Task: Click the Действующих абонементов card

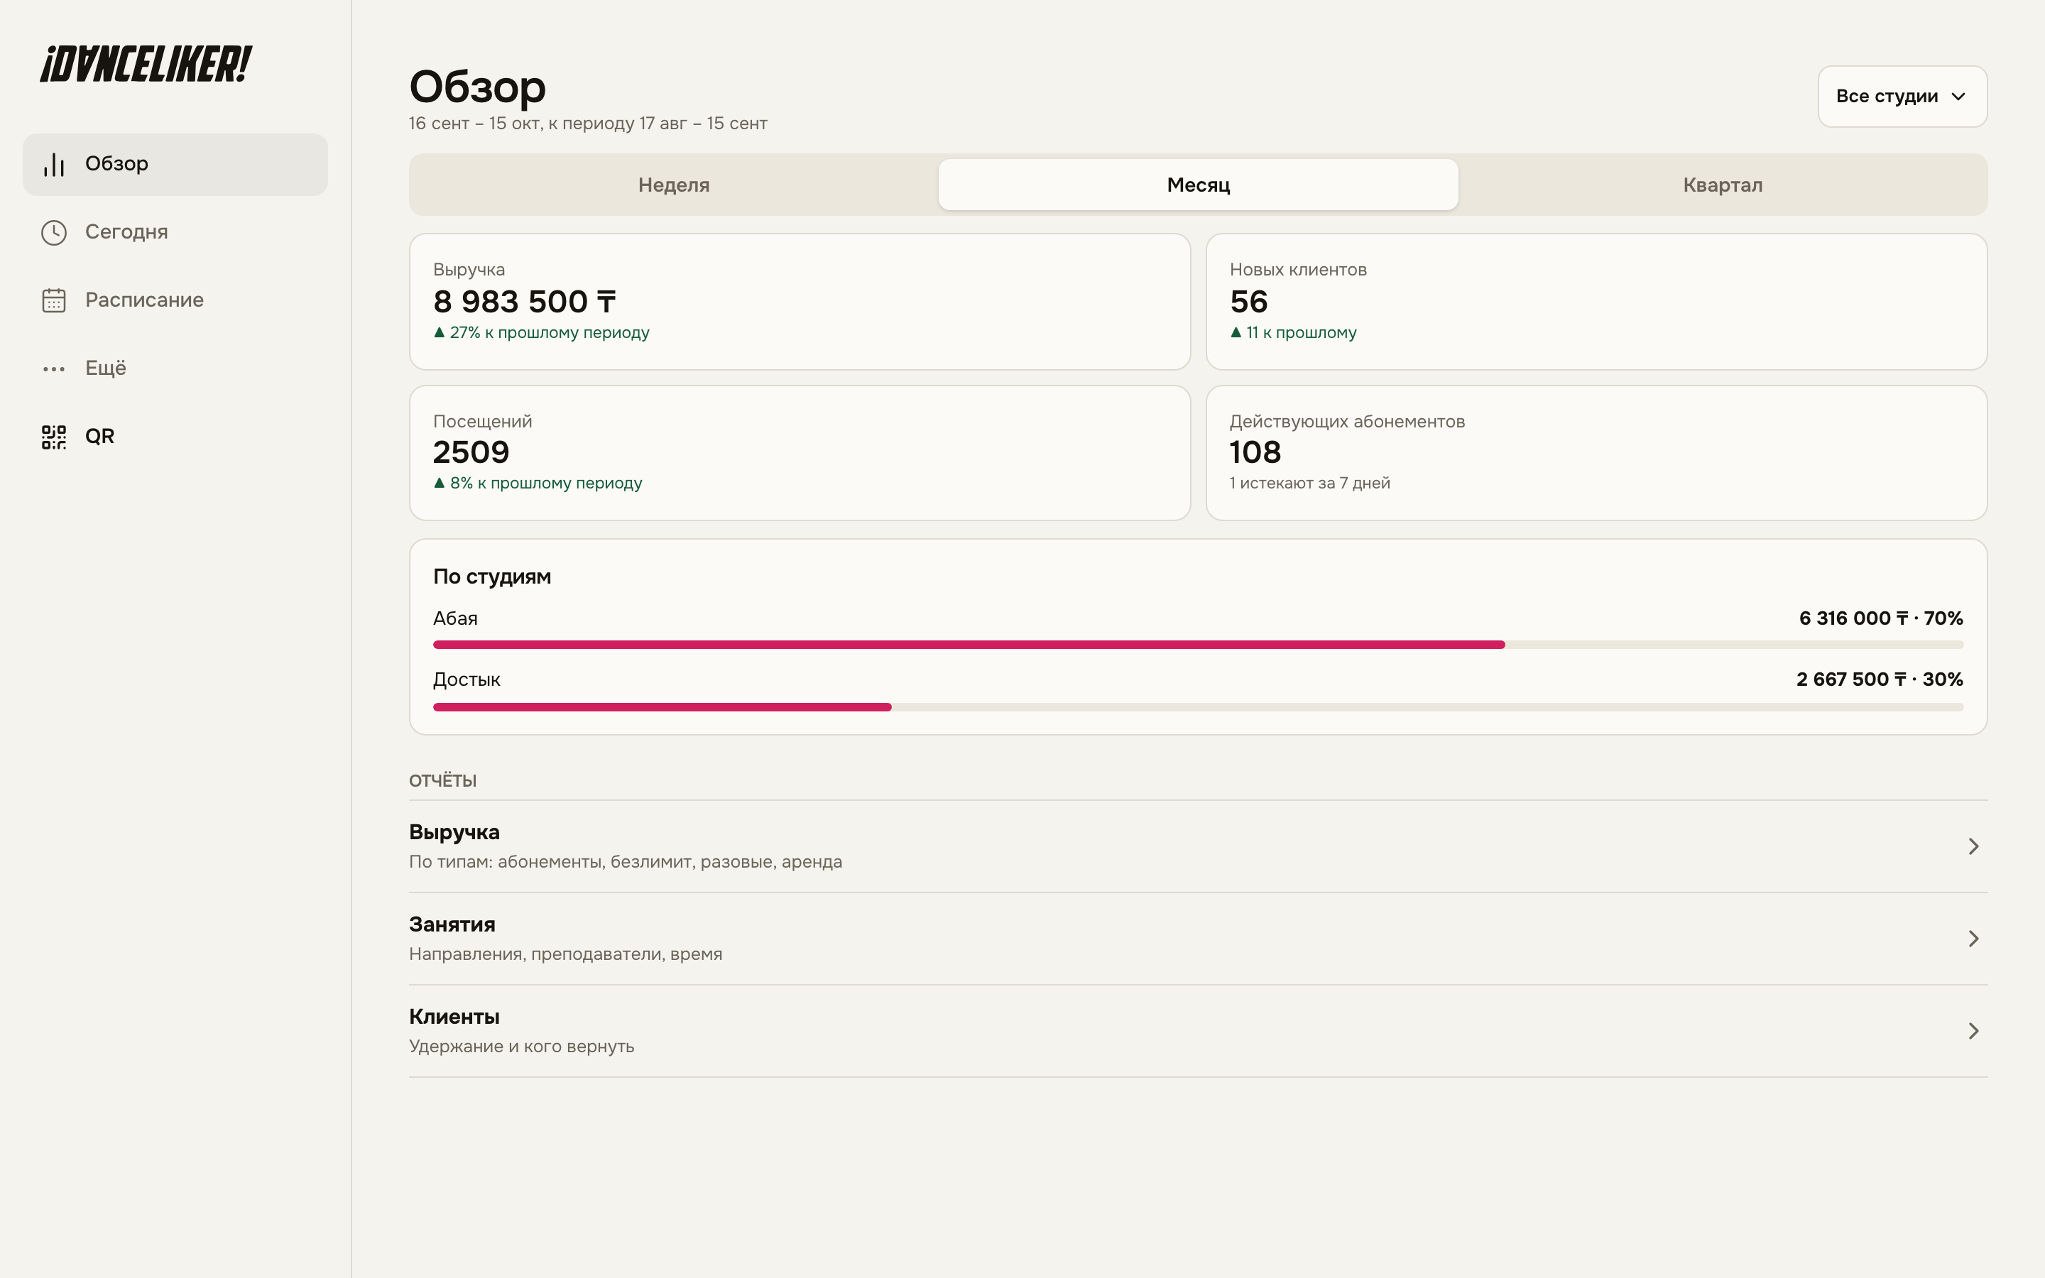Action: pos(1596,453)
